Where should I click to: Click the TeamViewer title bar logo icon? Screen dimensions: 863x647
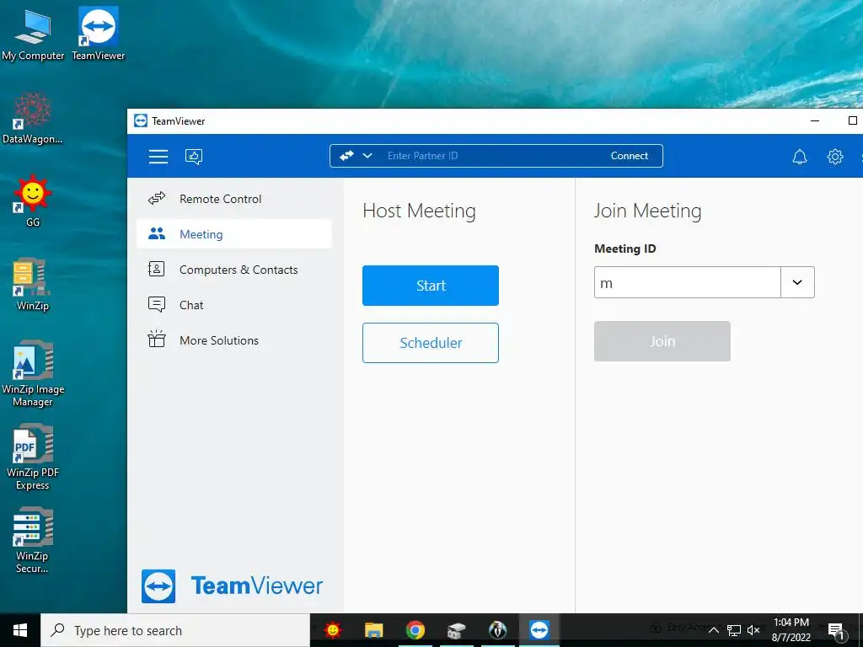tap(141, 120)
